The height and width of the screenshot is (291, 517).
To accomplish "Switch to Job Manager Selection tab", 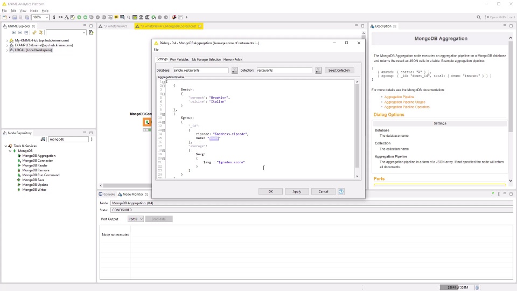I will click(206, 59).
